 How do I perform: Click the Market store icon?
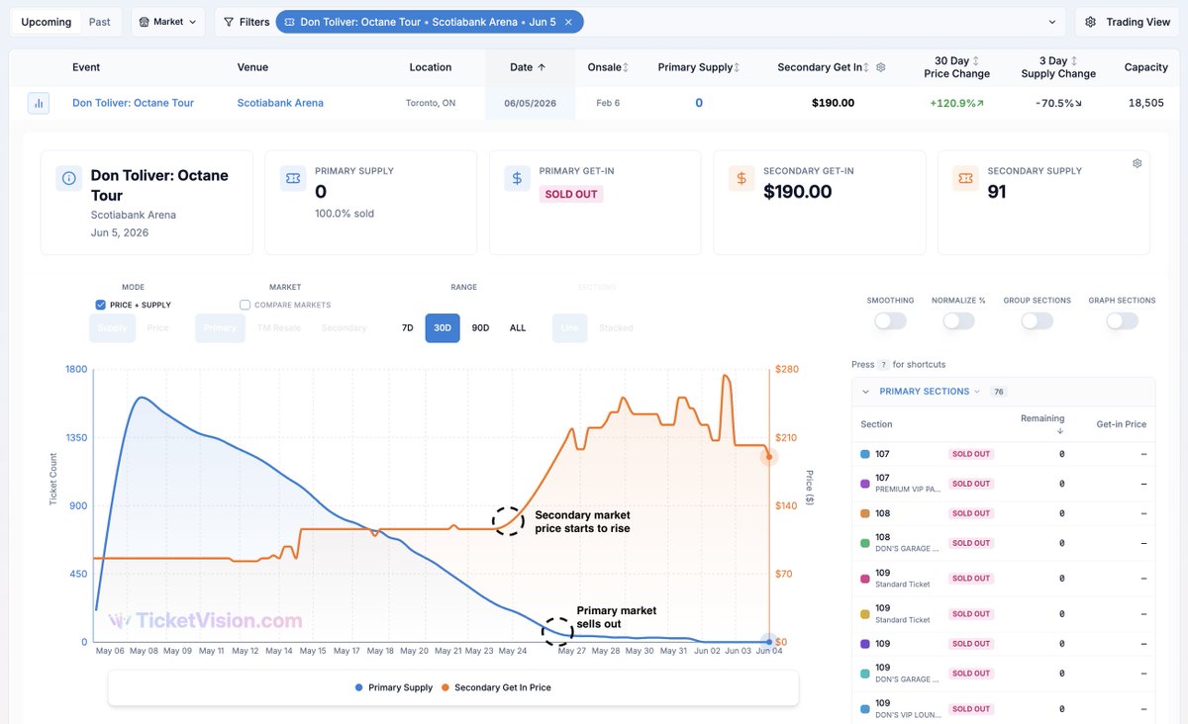click(145, 22)
